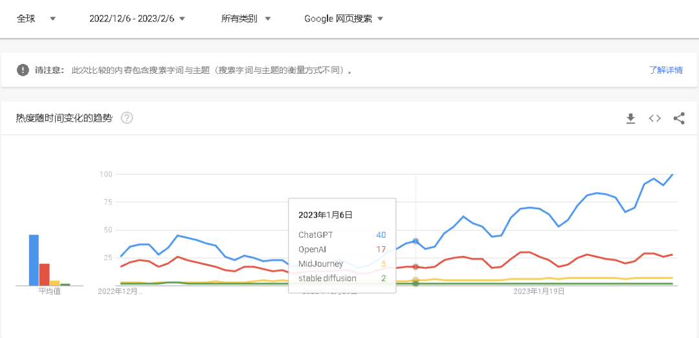Click the 2023年1月19日 axis date label
The height and width of the screenshot is (338, 699).
tap(538, 291)
